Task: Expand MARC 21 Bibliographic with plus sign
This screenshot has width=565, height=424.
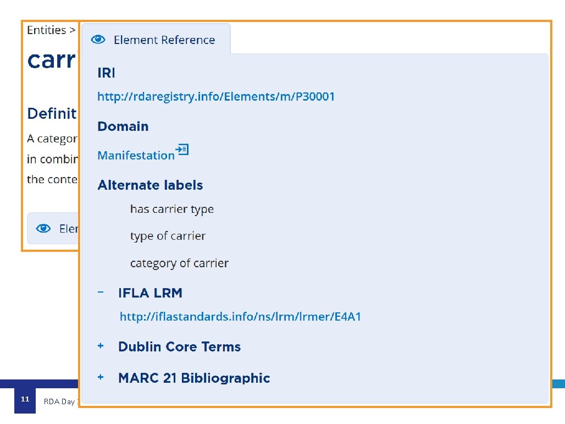Action: pos(101,377)
